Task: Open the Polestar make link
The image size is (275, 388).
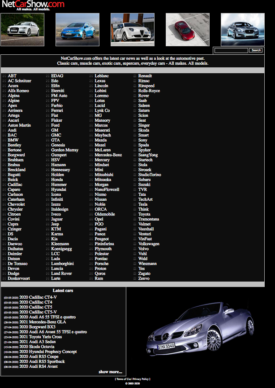Action: (x=102, y=254)
